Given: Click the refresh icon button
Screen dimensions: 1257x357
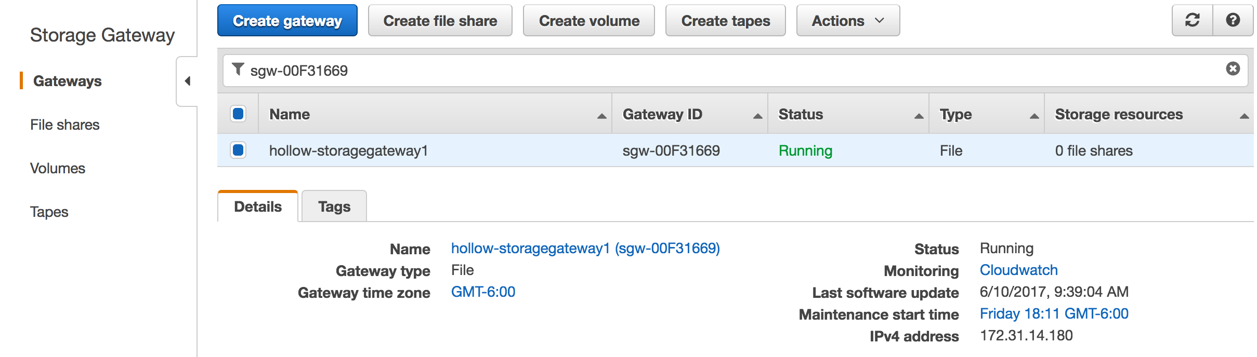Looking at the screenshot, I should tap(1192, 20).
